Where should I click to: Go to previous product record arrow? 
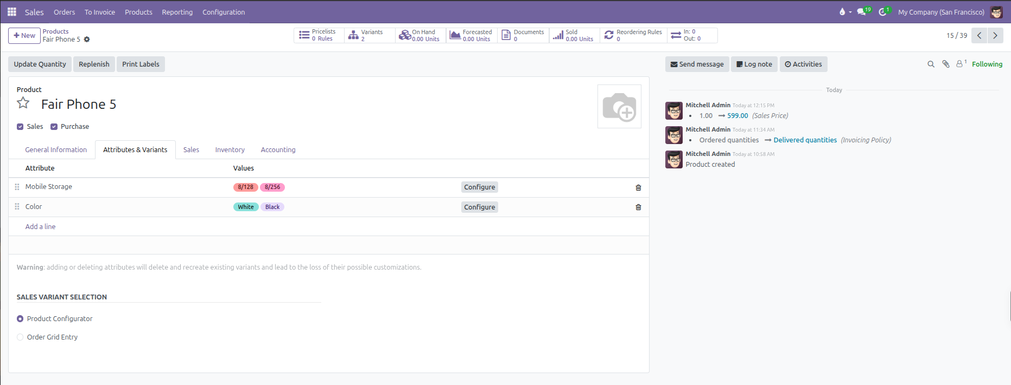(x=979, y=35)
